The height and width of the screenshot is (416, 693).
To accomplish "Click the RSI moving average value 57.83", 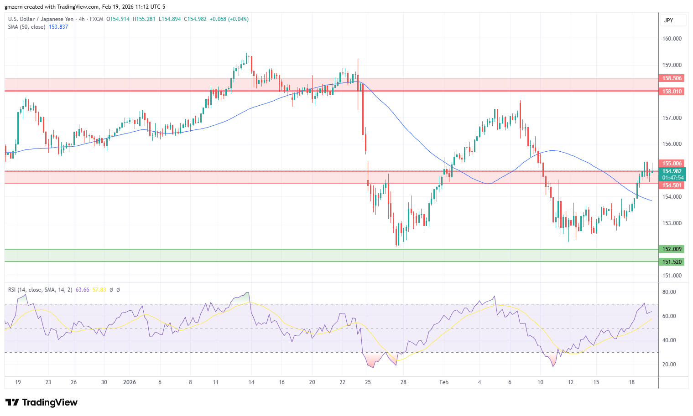I will coord(99,290).
